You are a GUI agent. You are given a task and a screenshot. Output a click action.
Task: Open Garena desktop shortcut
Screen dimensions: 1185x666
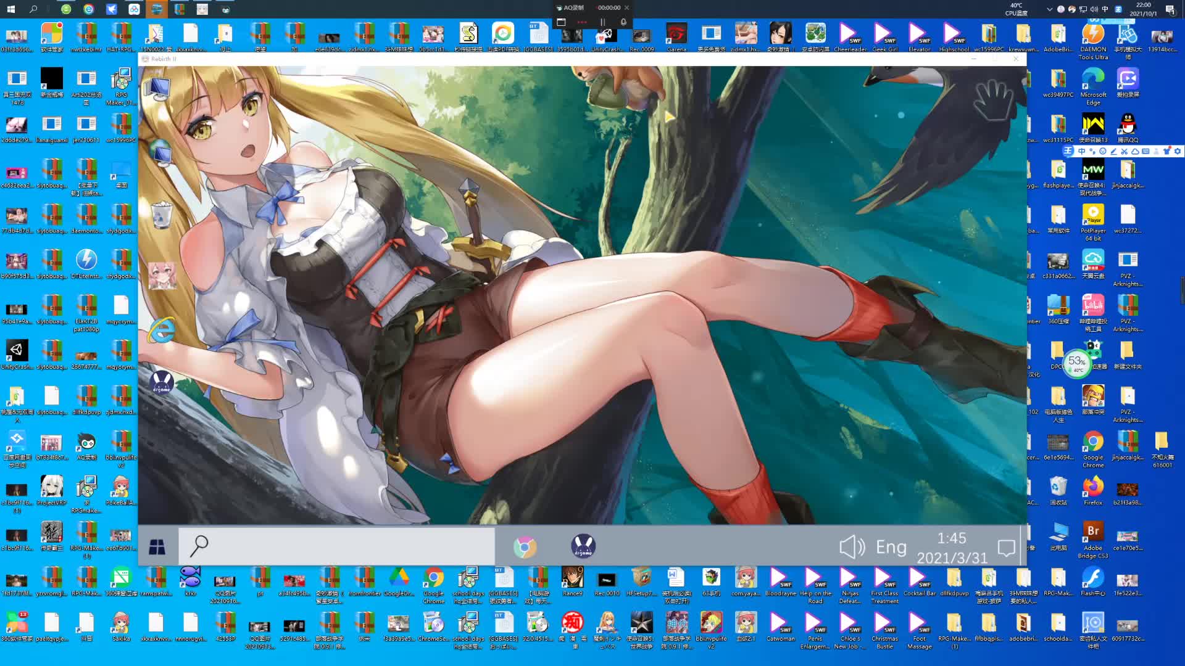[676, 37]
